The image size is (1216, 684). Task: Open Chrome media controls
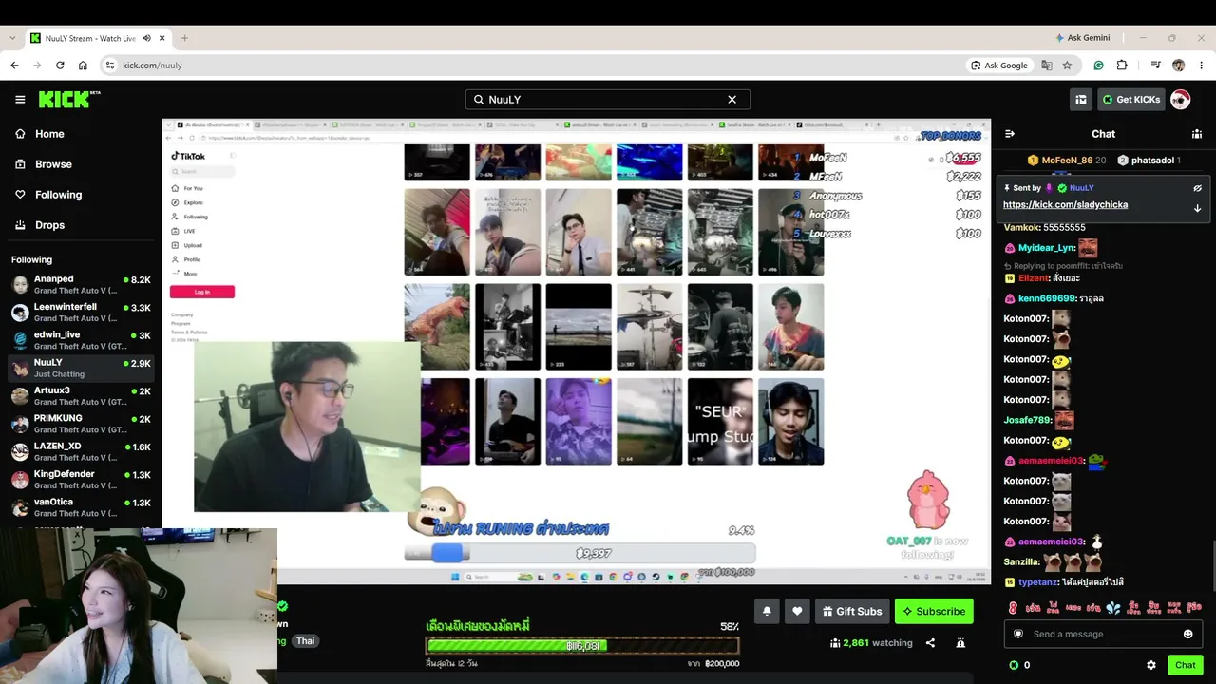pos(1155,66)
